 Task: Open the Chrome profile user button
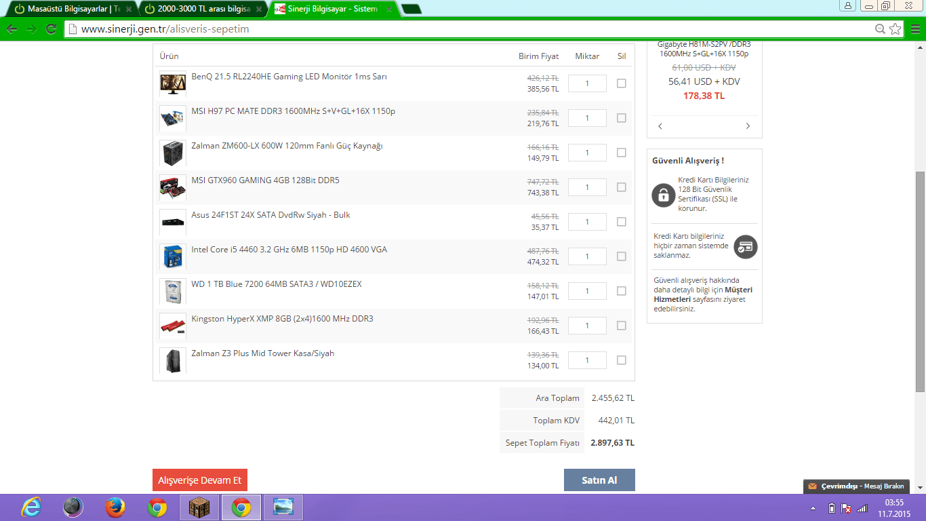click(848, 5)
